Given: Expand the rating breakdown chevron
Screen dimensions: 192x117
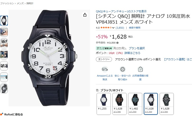Looking at the screenshot, I should coord(113,28).
